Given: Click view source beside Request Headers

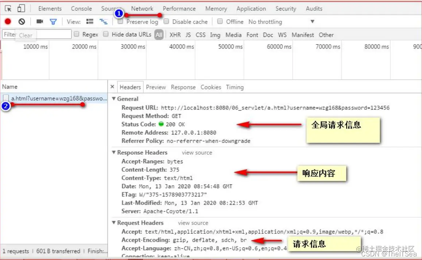Looking at the screenshot, I should point(193,223).
